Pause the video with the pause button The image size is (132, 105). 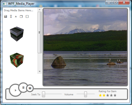[x=23, y=87]
